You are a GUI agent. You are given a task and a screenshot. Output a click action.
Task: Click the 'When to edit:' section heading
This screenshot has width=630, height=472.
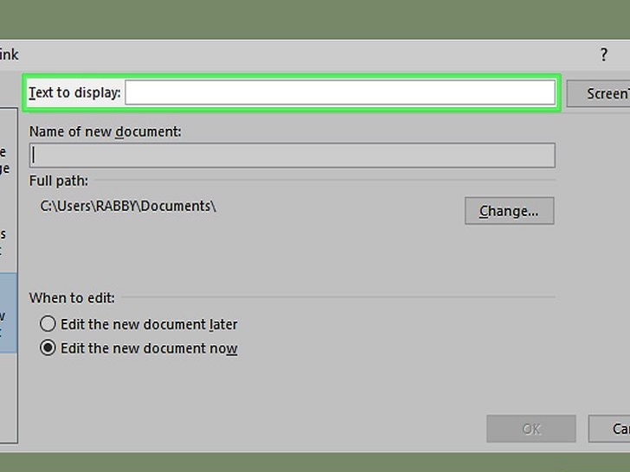coord(72,297)
